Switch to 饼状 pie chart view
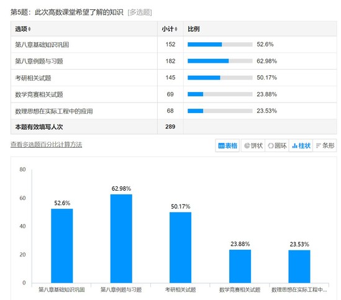 click(x=253, y=145)
